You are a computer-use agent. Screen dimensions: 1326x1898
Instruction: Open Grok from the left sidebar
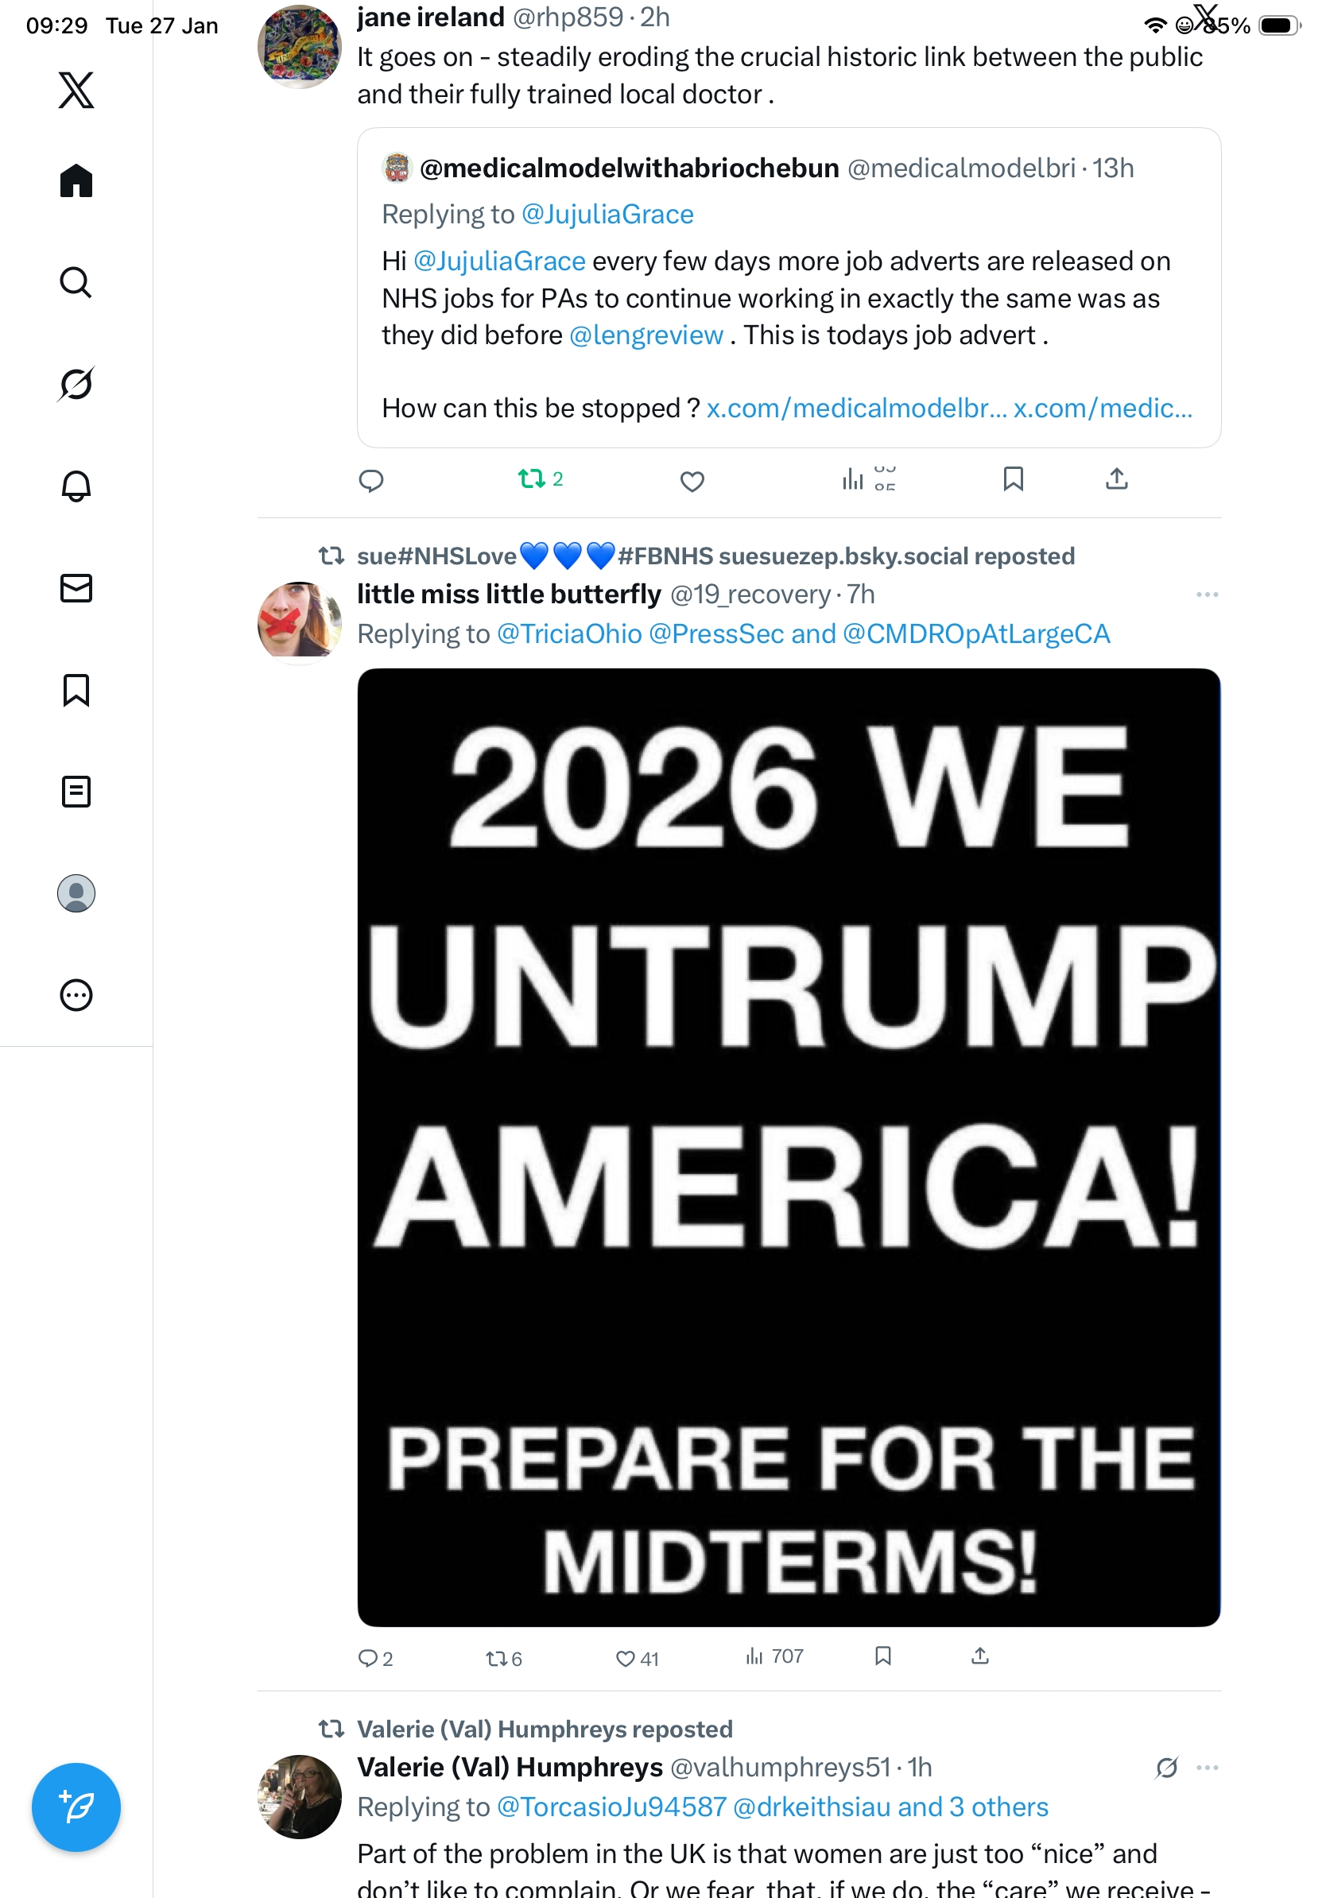point(76,384)
